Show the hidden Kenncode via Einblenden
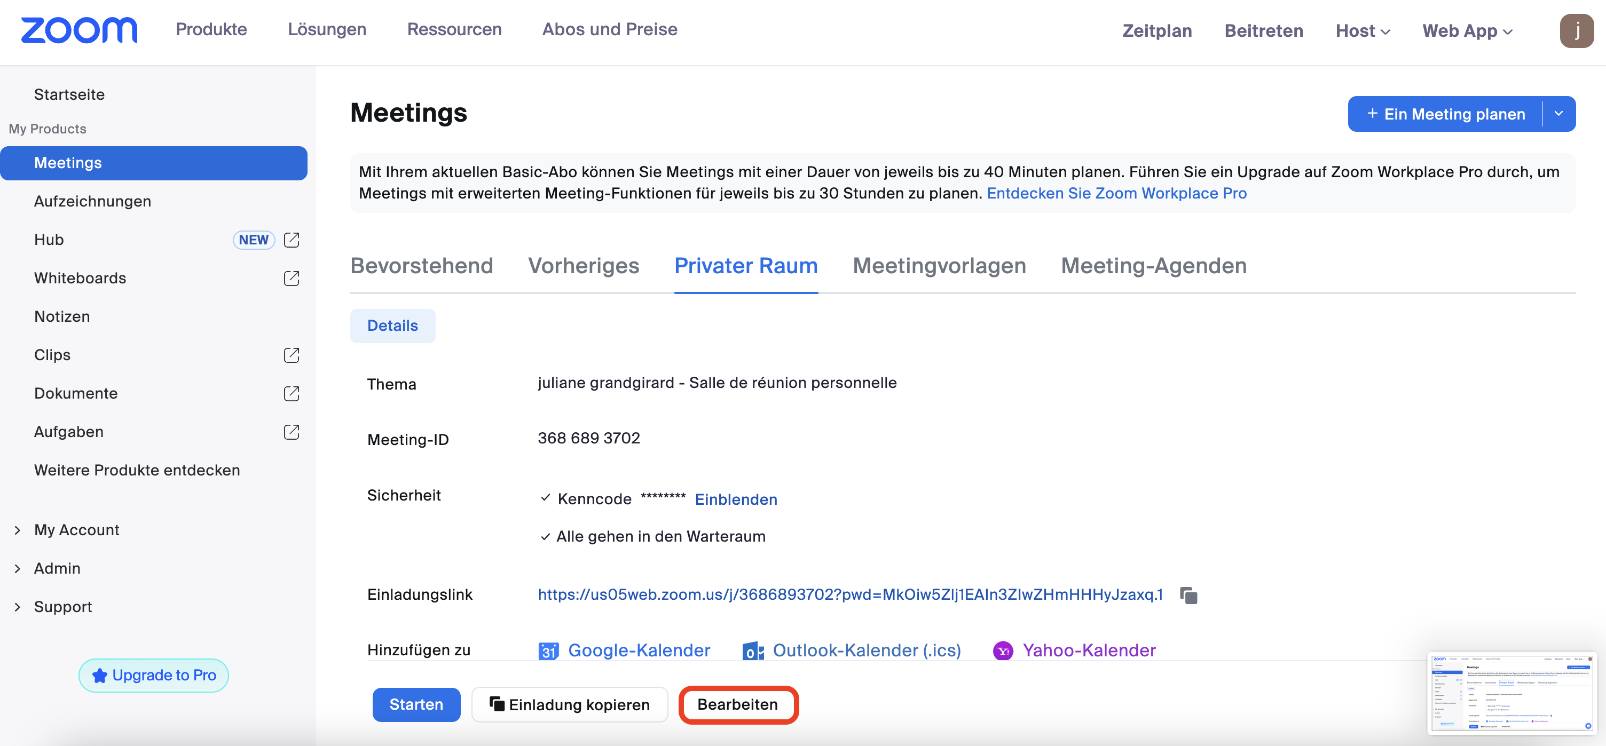Image resolution: width=1606 pixels, height=746 pixels. (x=736, y=499)
